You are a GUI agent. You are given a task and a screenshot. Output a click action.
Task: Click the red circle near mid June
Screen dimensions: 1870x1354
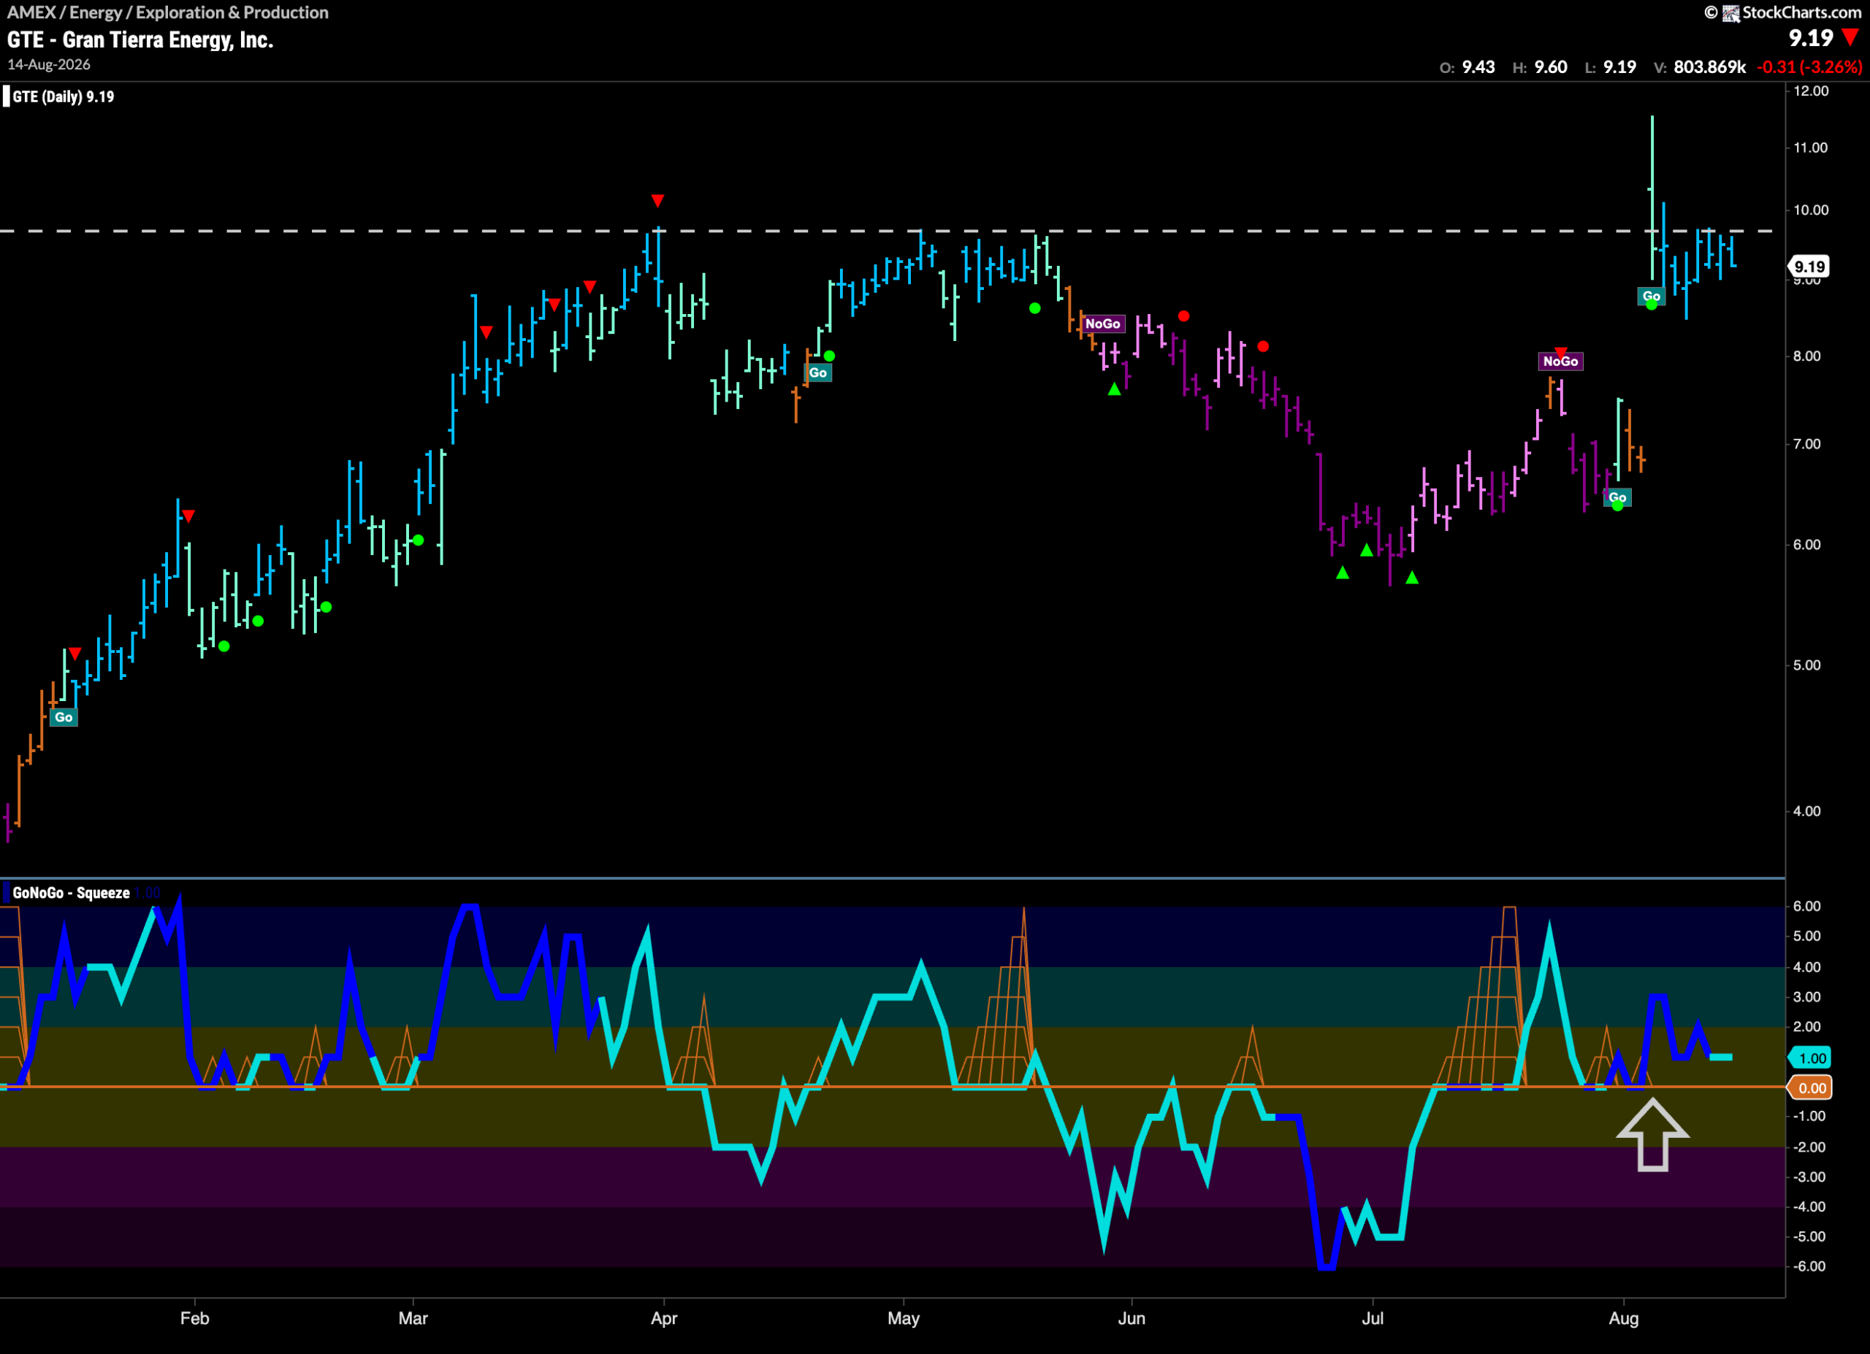click(1263, 347)
